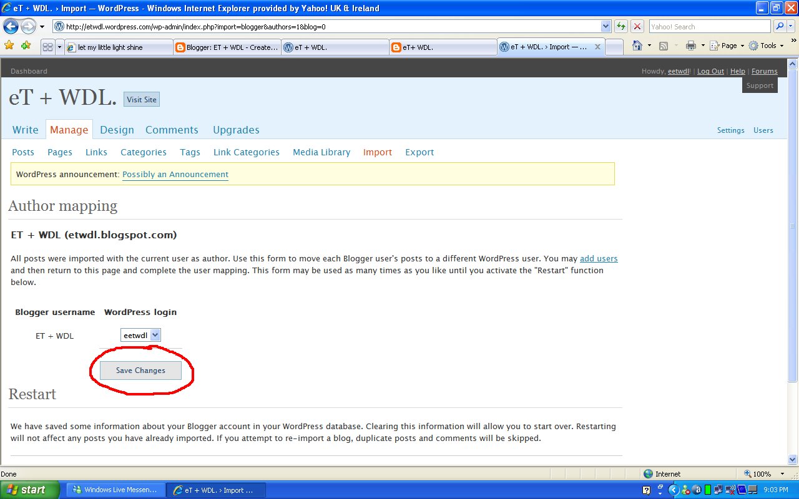The image size is (799, 499).
Task: Open the Quick Tabs grid icon
Action: coord(47,47)
